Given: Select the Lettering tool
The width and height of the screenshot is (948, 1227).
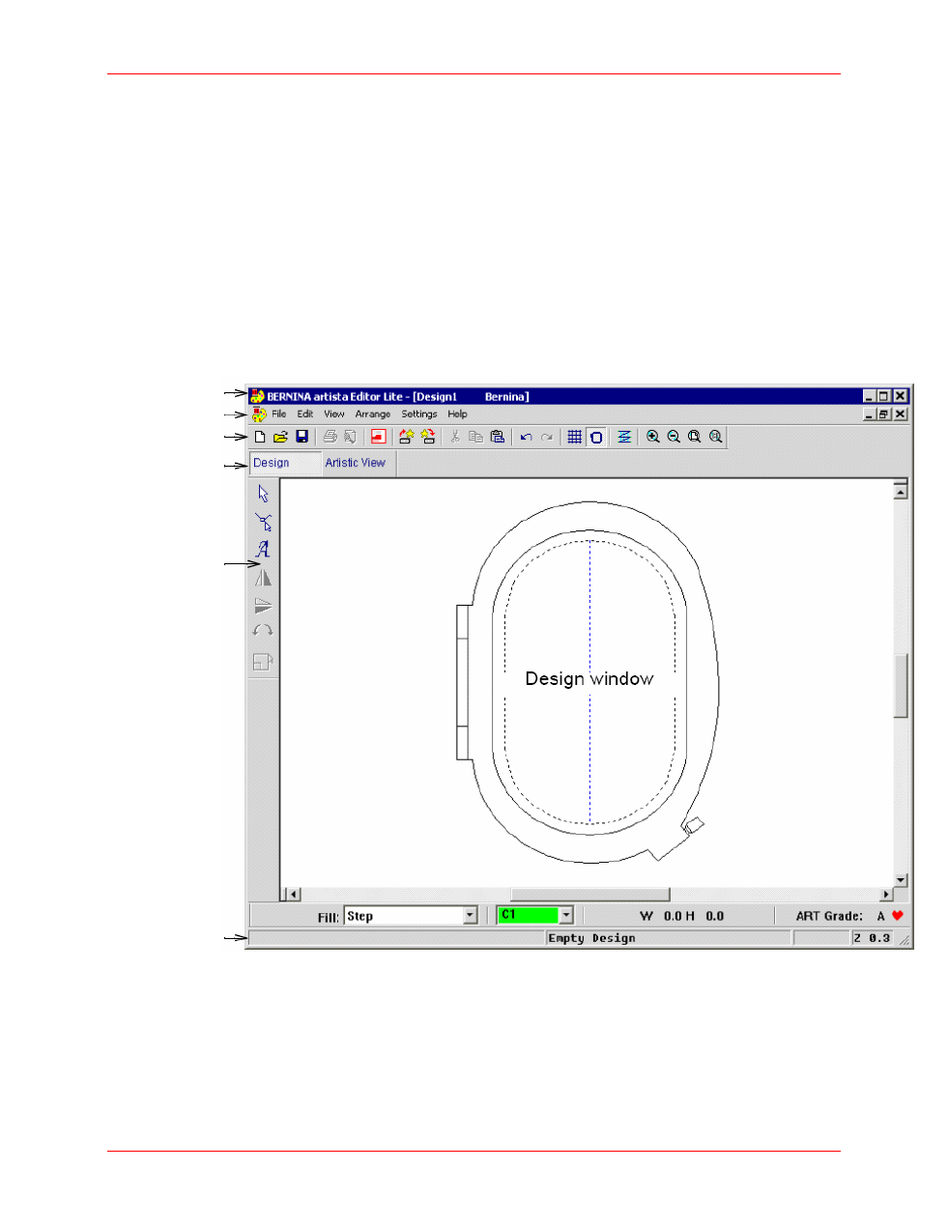Looking at the screenshot, I should pyautogui.click(x=263, y=549).
